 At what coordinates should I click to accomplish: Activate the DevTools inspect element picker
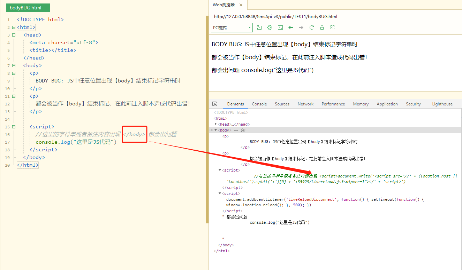[215, 104]
